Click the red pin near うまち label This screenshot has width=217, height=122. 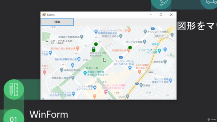tap(44, 72)
